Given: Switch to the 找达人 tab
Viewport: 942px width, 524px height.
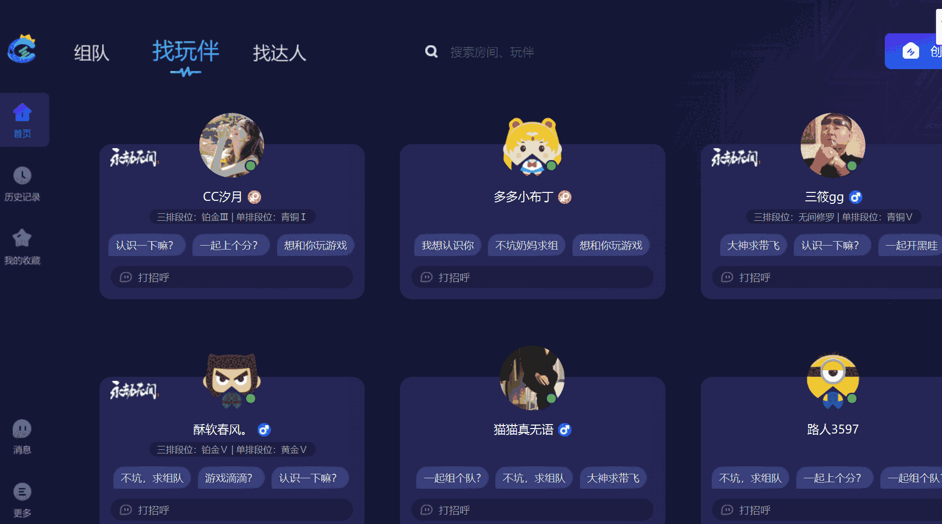Looking at the screenshot, I should (280, 53).
